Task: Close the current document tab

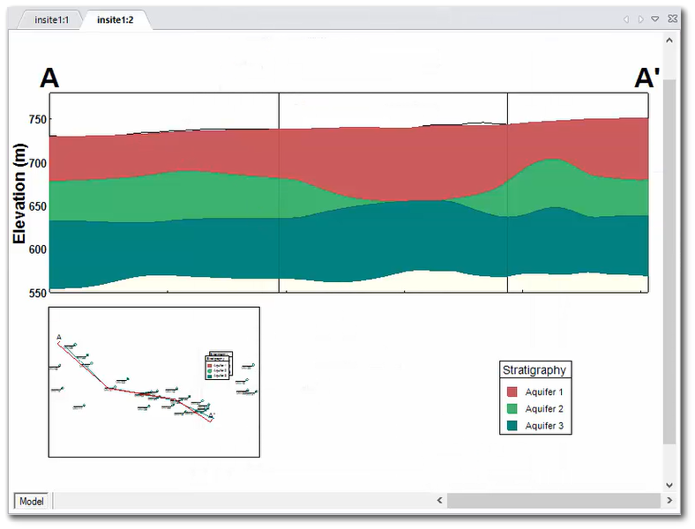Action: click(x=671, y=19)
